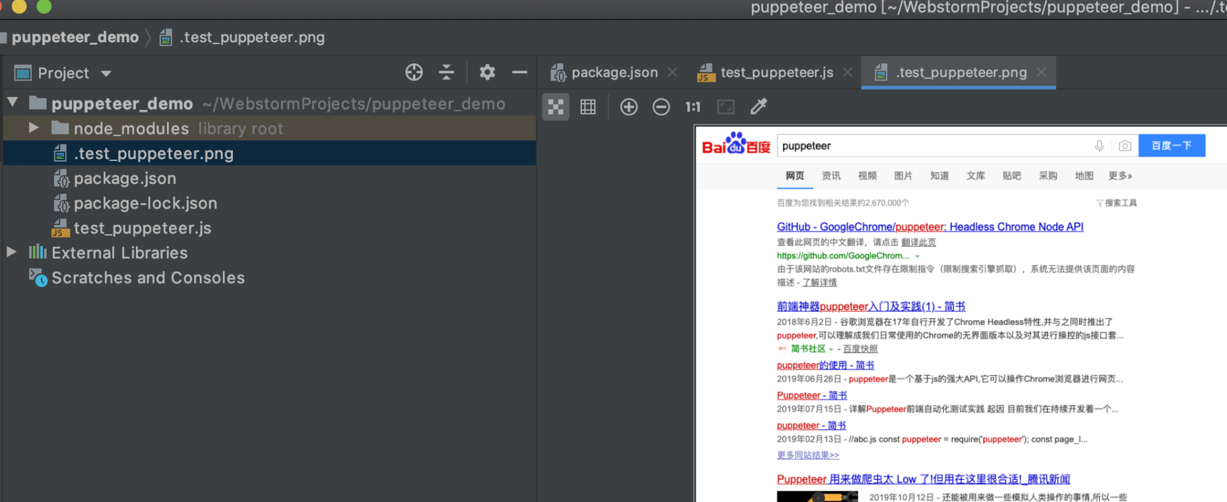This screenshot has width=1227, height=502.
Task: Click the 了解详情 link
Action: pyautogui.click(x=819, y=282)
